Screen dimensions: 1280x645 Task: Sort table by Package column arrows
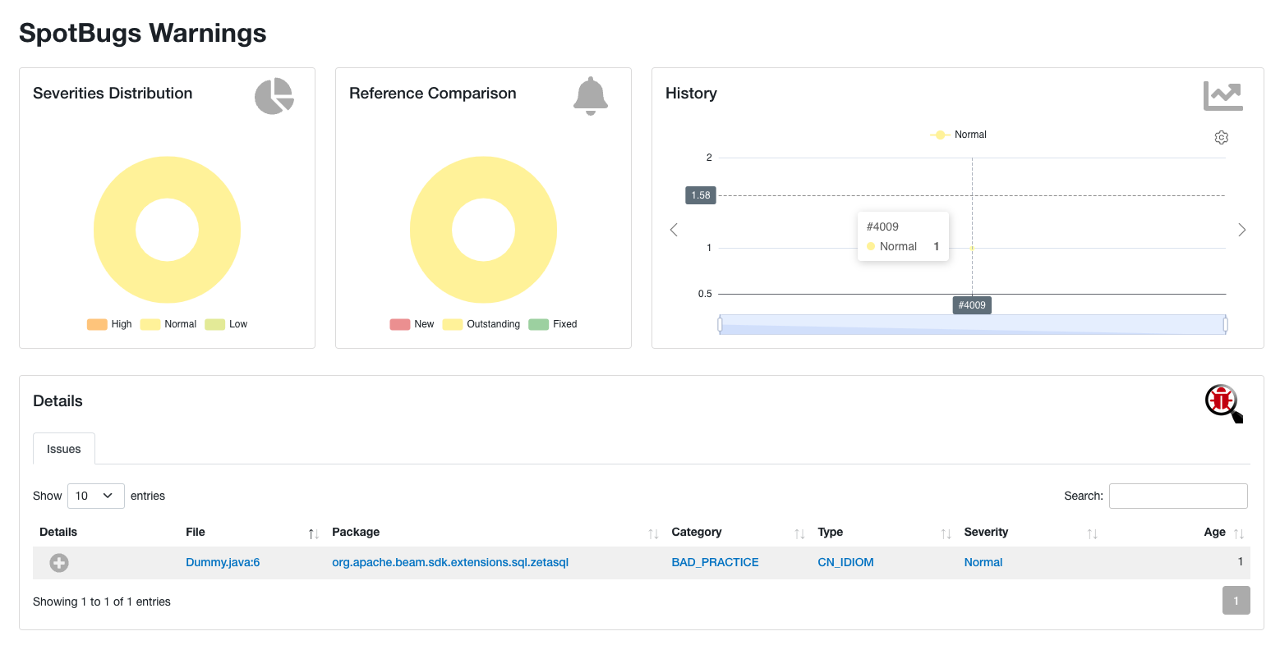(x=653, y=533)
